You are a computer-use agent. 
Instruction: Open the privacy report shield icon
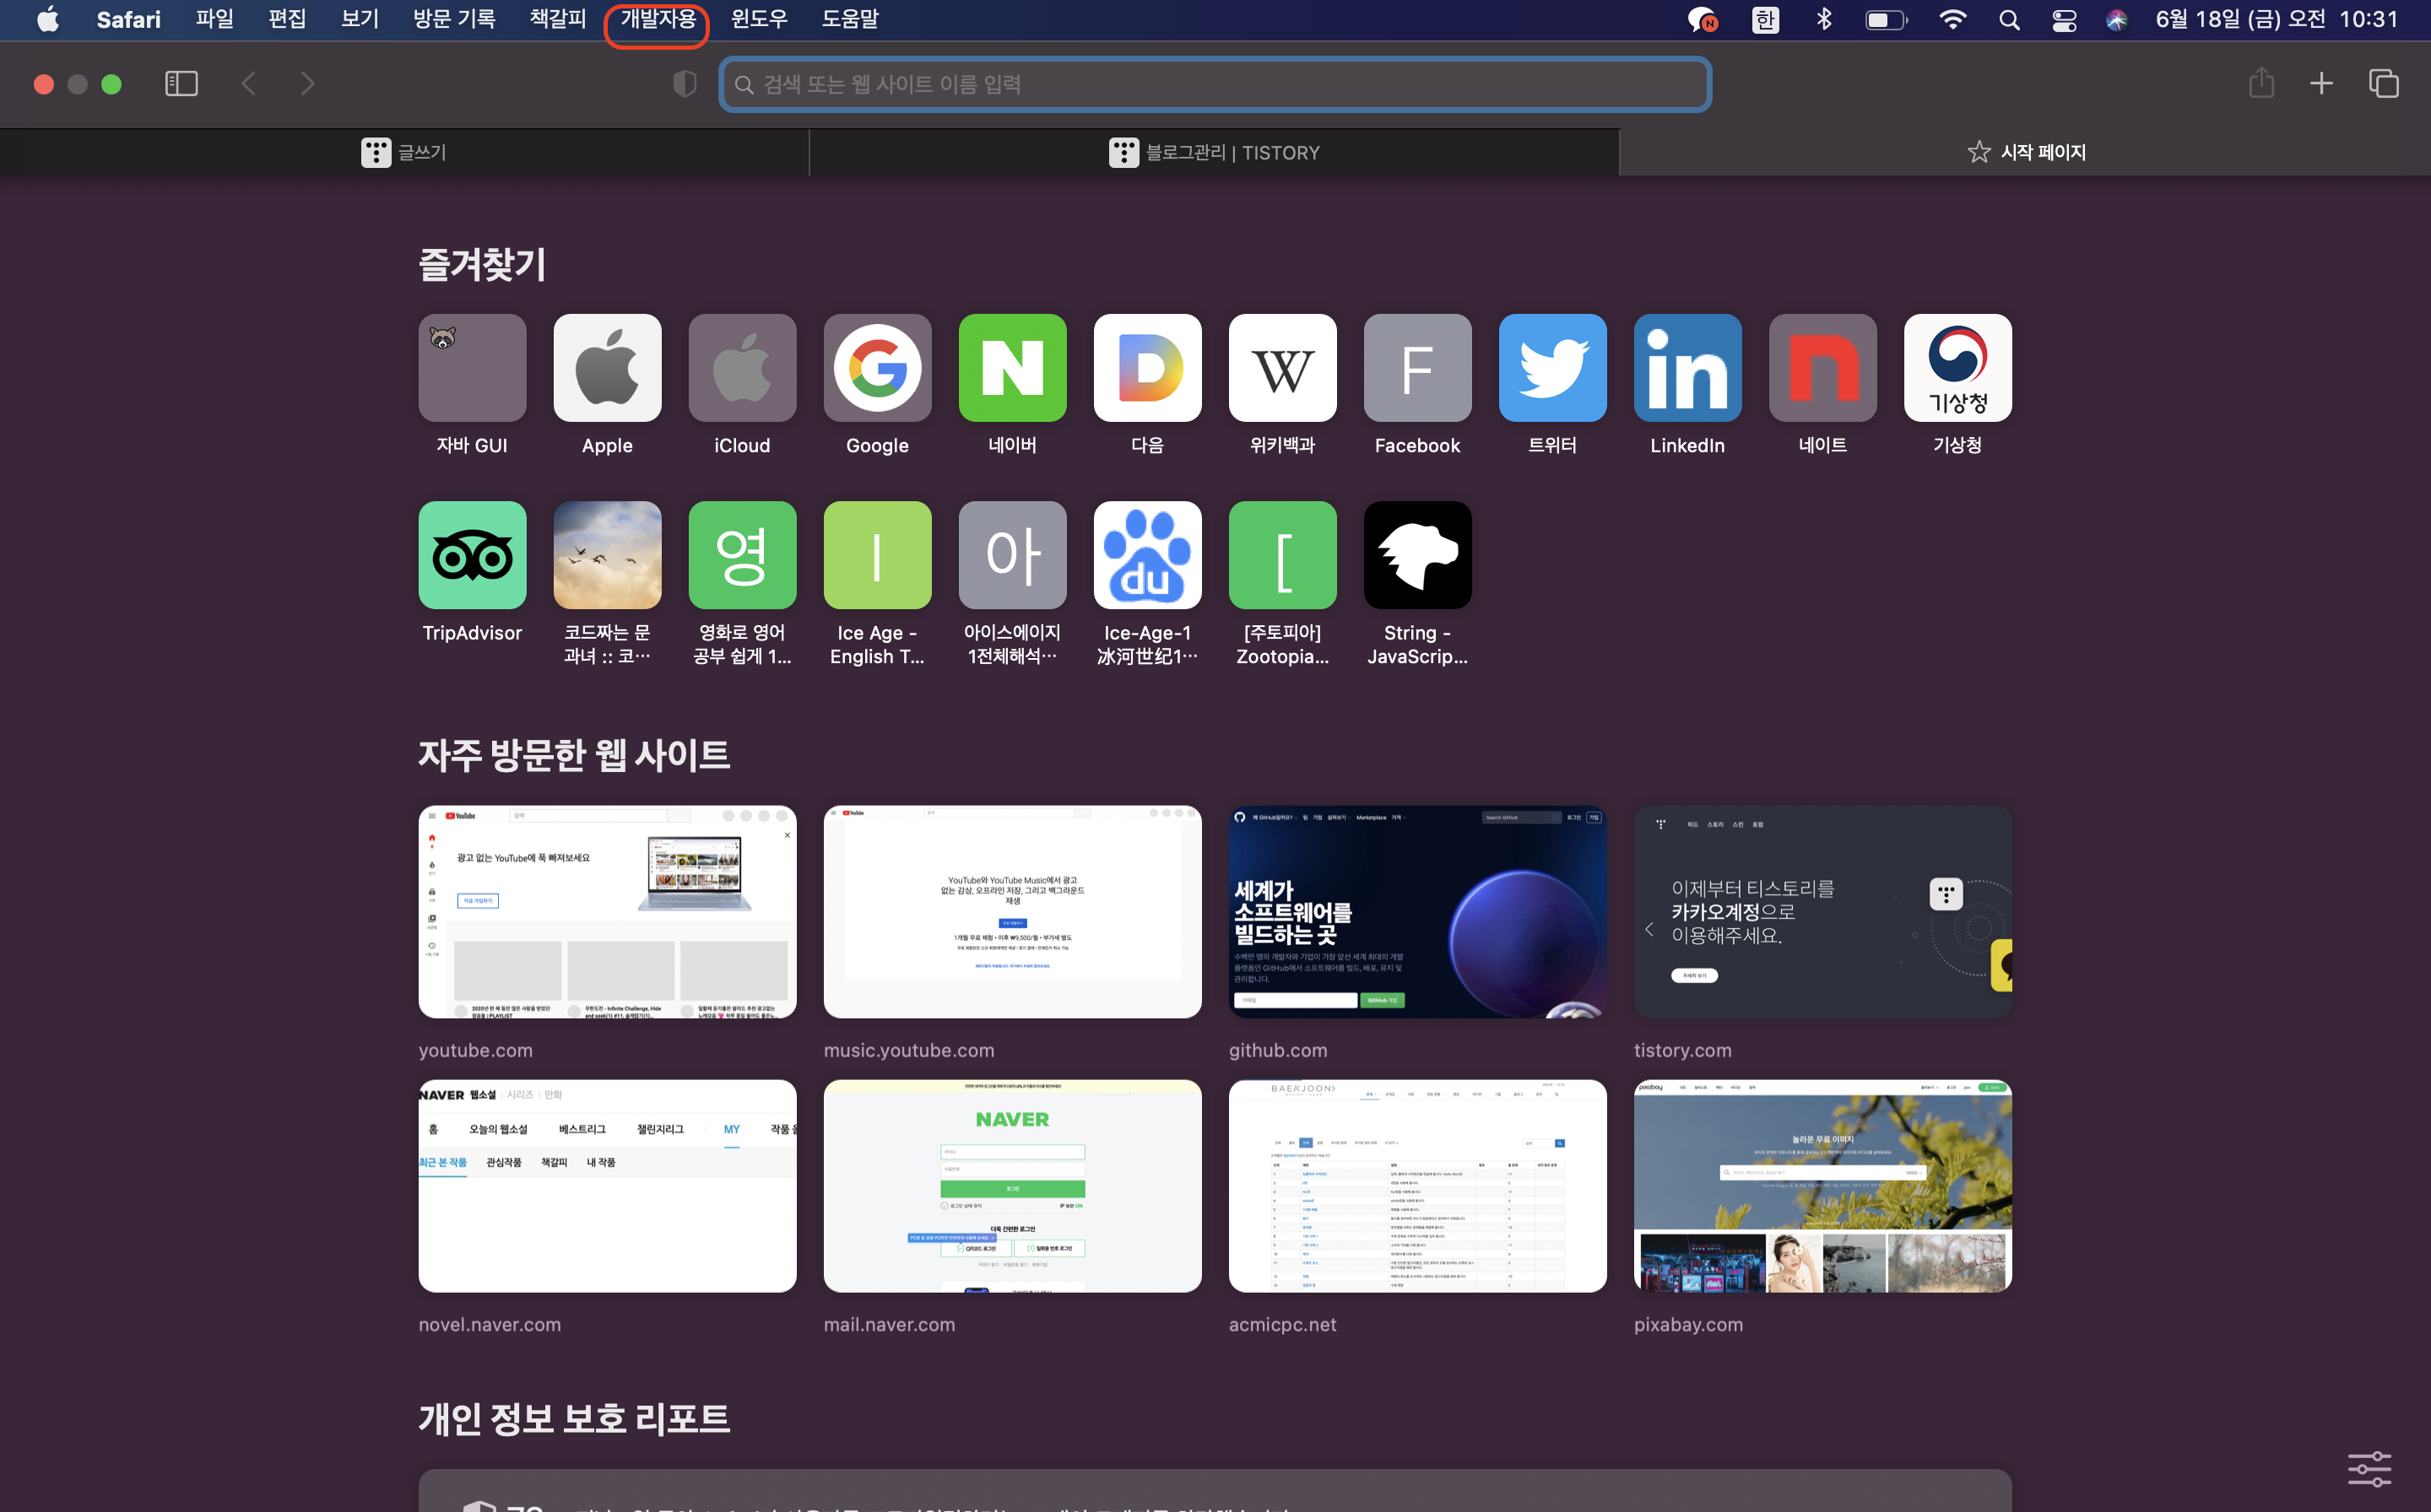pyautogui.click(x=685, y=84)
